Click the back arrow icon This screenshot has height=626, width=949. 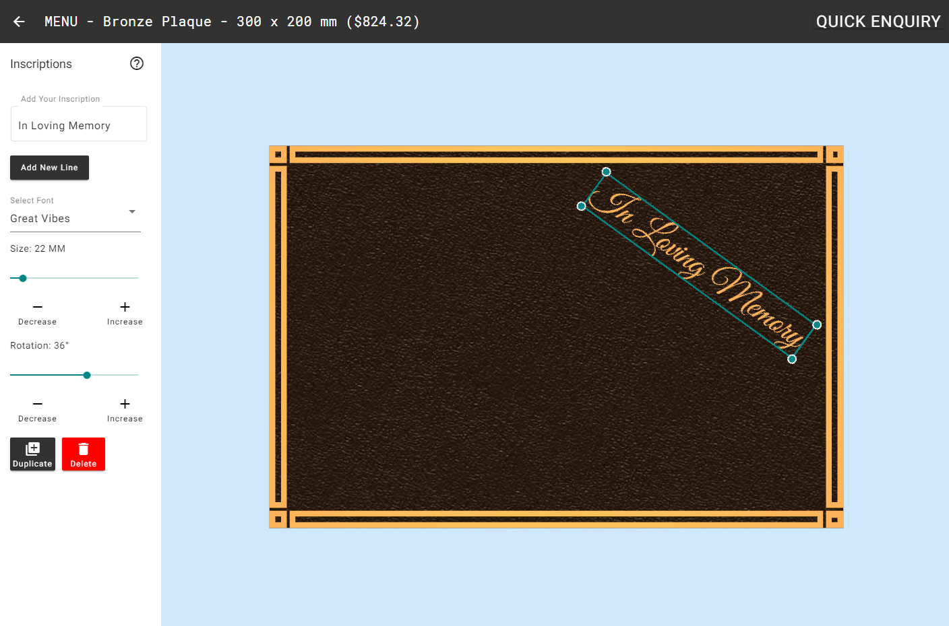tap(19, 22)
